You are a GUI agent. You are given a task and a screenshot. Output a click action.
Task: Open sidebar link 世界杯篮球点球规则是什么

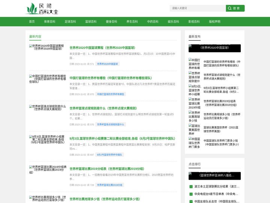222,77
